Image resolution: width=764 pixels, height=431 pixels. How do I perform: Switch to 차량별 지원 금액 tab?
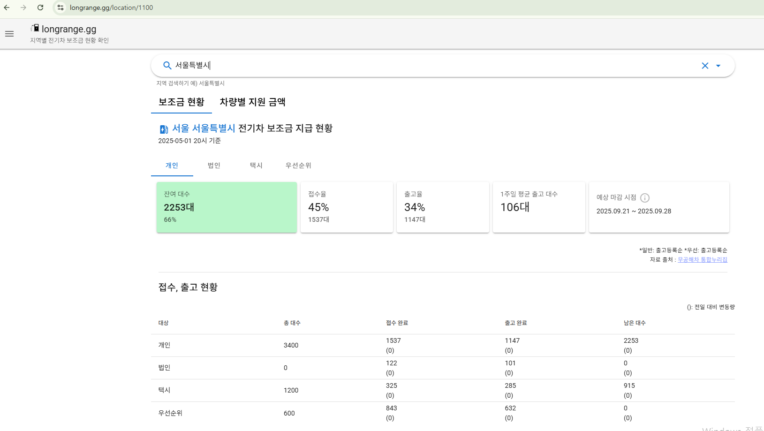point(252,102)
